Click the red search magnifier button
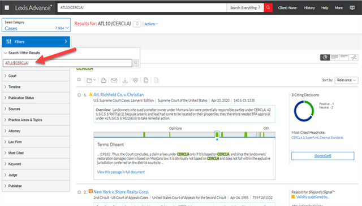 coord(268,7)
